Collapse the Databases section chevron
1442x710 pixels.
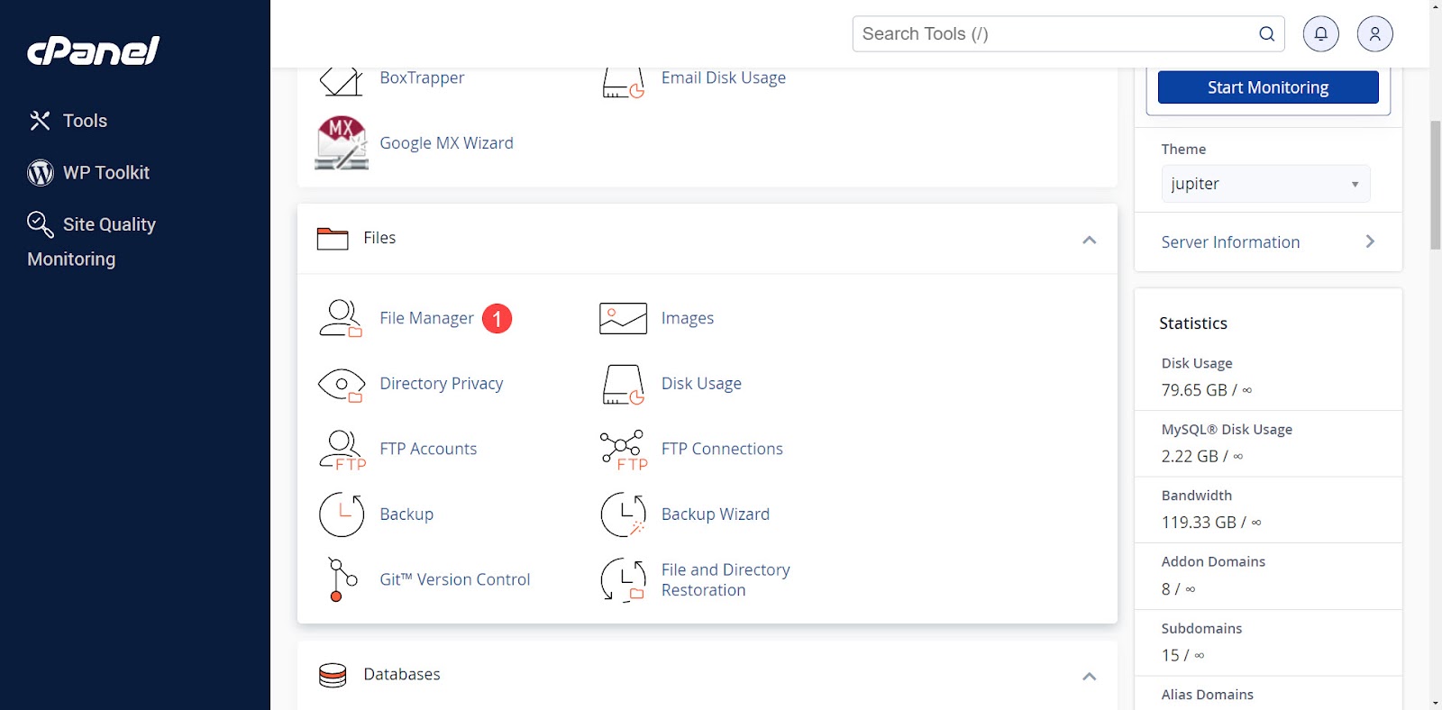[1089, 677]
